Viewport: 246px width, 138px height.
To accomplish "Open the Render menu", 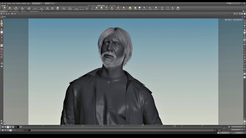I will (9, 3).
